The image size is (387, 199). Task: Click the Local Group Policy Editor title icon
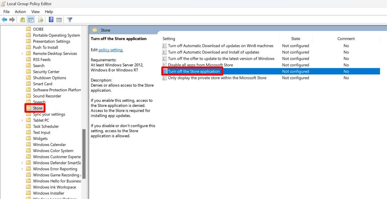click(x=3, y=4)
